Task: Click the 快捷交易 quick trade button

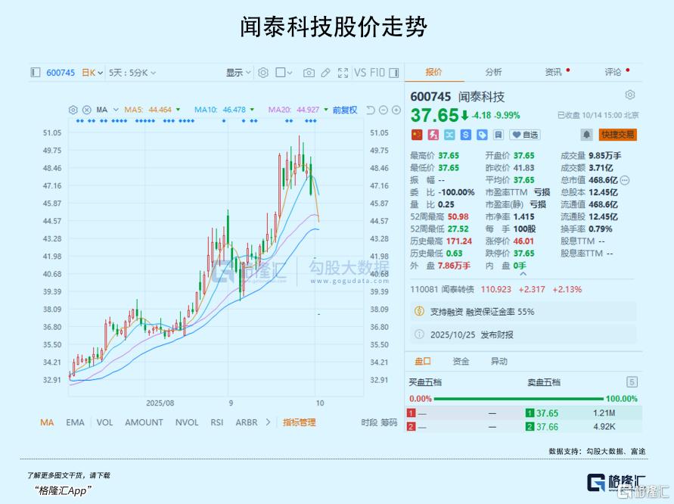Action: click(x=618, y=135)
